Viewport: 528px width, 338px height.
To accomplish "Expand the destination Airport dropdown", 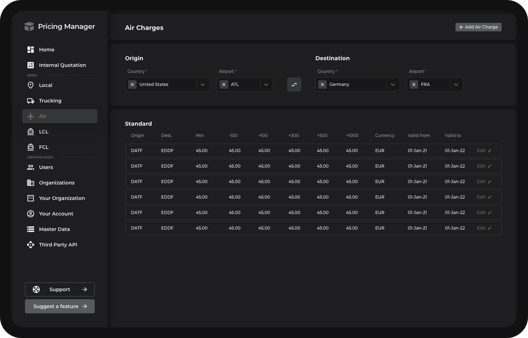I will pyautogui.click(x=456, y=84).
